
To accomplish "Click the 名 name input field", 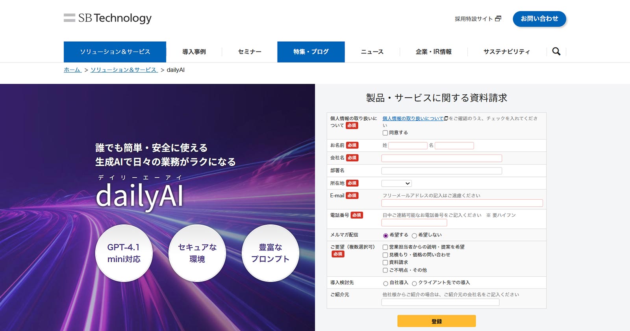I will click(454, 145).
